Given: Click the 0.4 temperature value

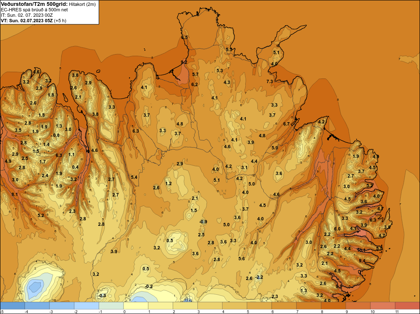Looking at the screenshot, I should point(75,167).
